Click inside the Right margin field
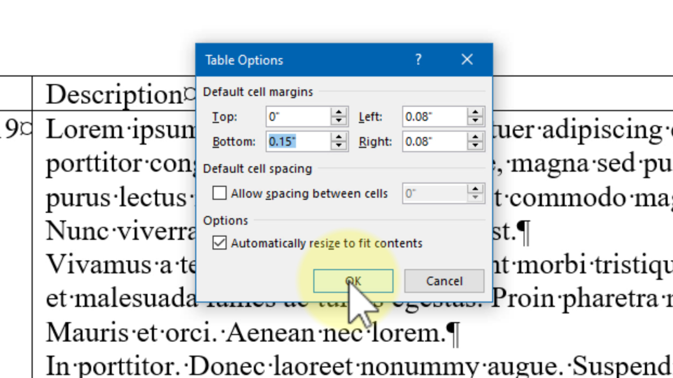 coord(435,142)
